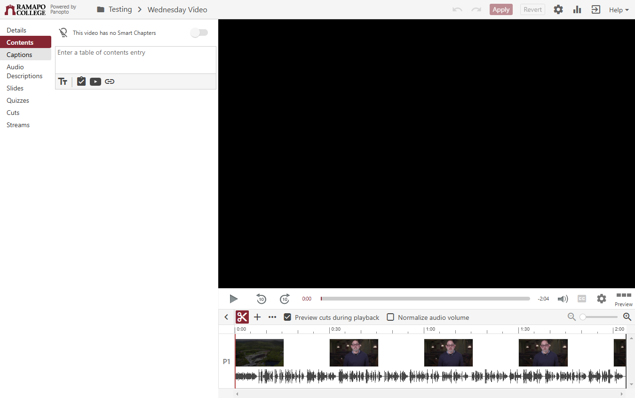The image size is (635, 398).
Task: Toggle closed captions CC button
Action: coord(582,299)
